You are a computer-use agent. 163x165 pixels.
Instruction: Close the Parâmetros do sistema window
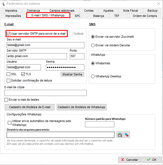[159, 4]
